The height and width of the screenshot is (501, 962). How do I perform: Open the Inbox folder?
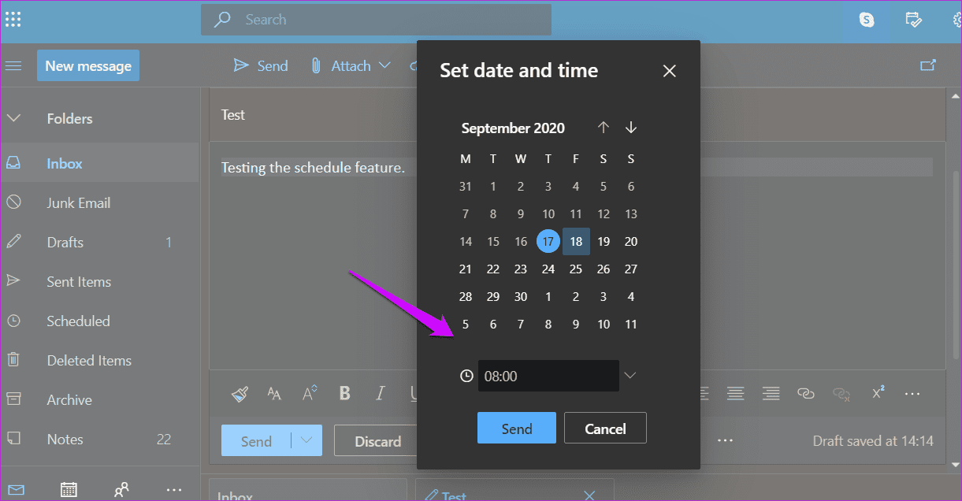pyautogui.click(x=99, y=164)
